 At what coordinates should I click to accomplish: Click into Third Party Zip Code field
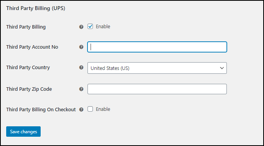coord(157,89)
